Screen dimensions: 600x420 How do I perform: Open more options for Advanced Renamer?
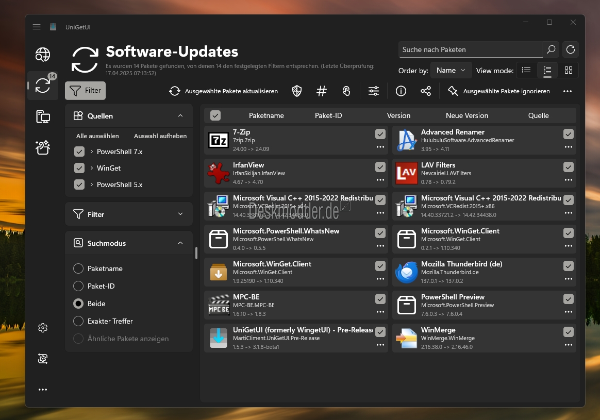[568, 147]
